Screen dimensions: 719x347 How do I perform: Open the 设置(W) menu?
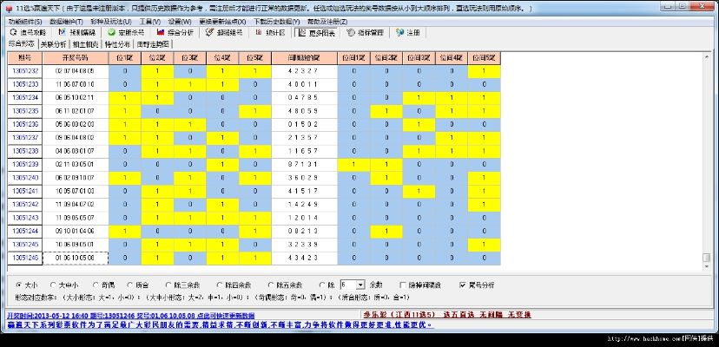179,22
